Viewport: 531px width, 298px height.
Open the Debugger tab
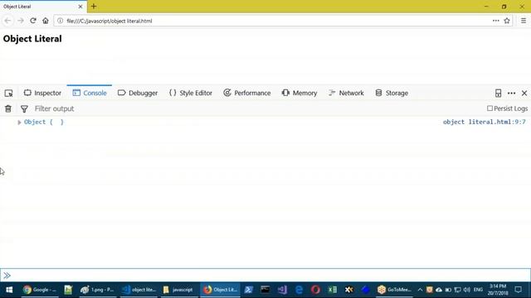point(138,93)
